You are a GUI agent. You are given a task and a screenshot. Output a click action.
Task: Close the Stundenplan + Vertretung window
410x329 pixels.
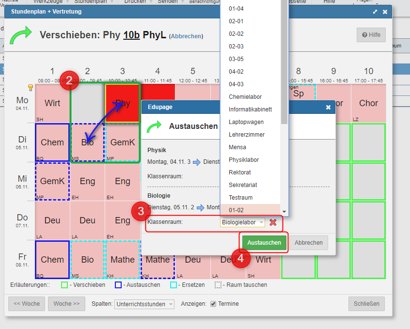click(x=385, y=12)
